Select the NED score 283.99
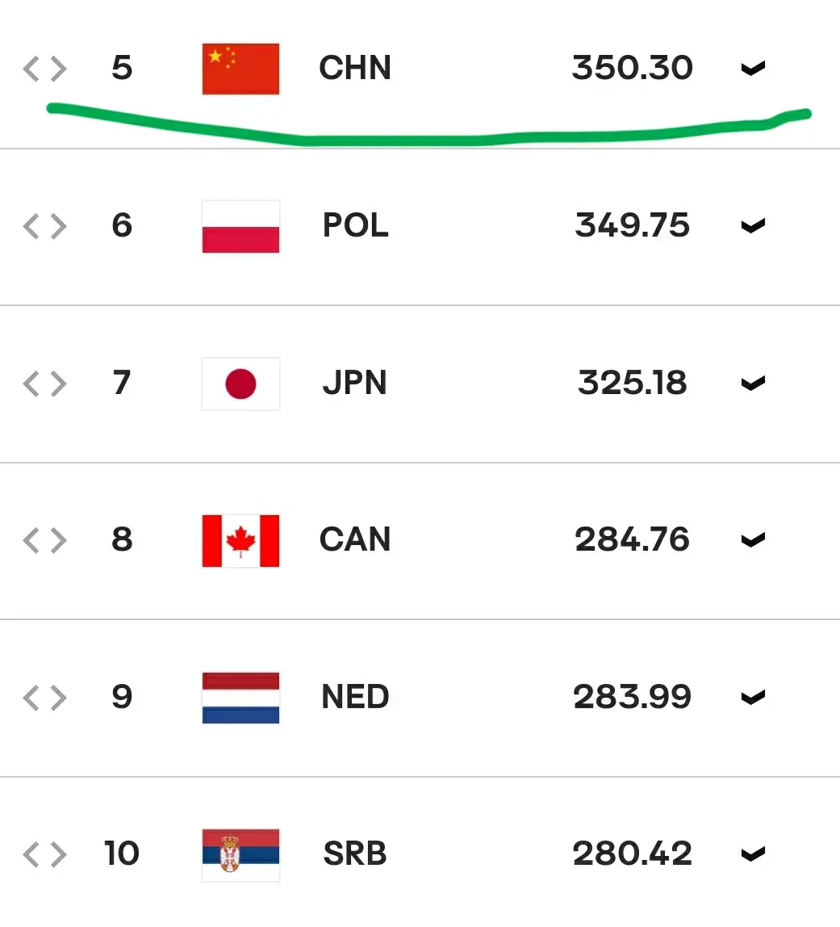The width and height of the screenshot is (840, 927). pos(632,696)
